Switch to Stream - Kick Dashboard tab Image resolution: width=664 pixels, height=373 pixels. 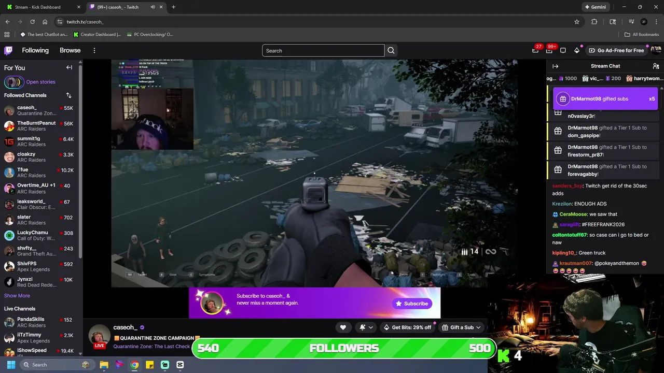(x=43, y=7)
